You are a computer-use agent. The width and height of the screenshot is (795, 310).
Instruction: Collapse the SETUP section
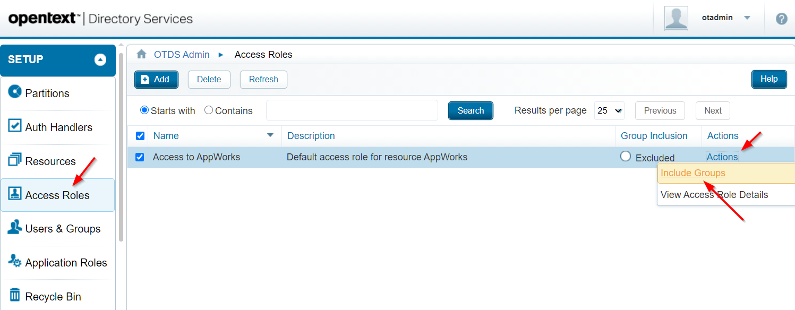click(x=100, y=60)
